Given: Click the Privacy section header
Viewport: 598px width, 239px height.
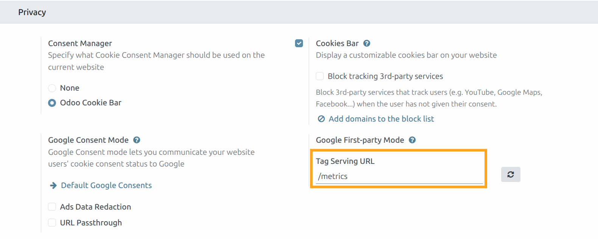Looking at the screenshot, I should [x=32, y=12].
